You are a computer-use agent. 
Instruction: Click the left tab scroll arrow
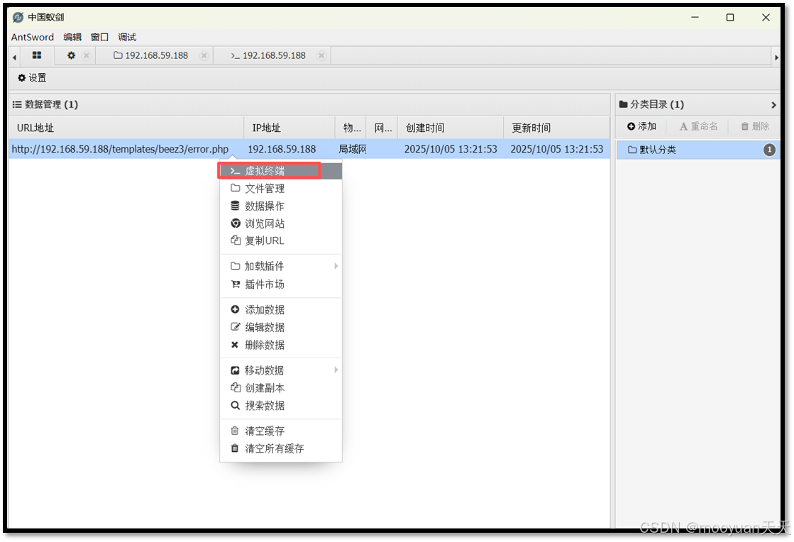point(14,57)
